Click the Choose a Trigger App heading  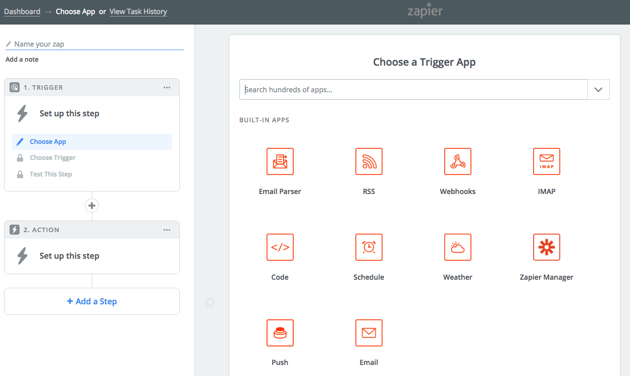(x=424, y=62)
